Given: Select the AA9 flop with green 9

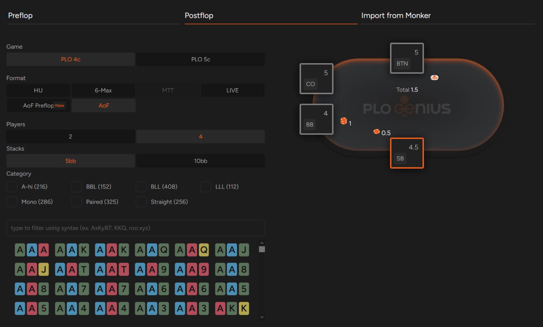Looking at the screenshot, I should pos(152,269).
